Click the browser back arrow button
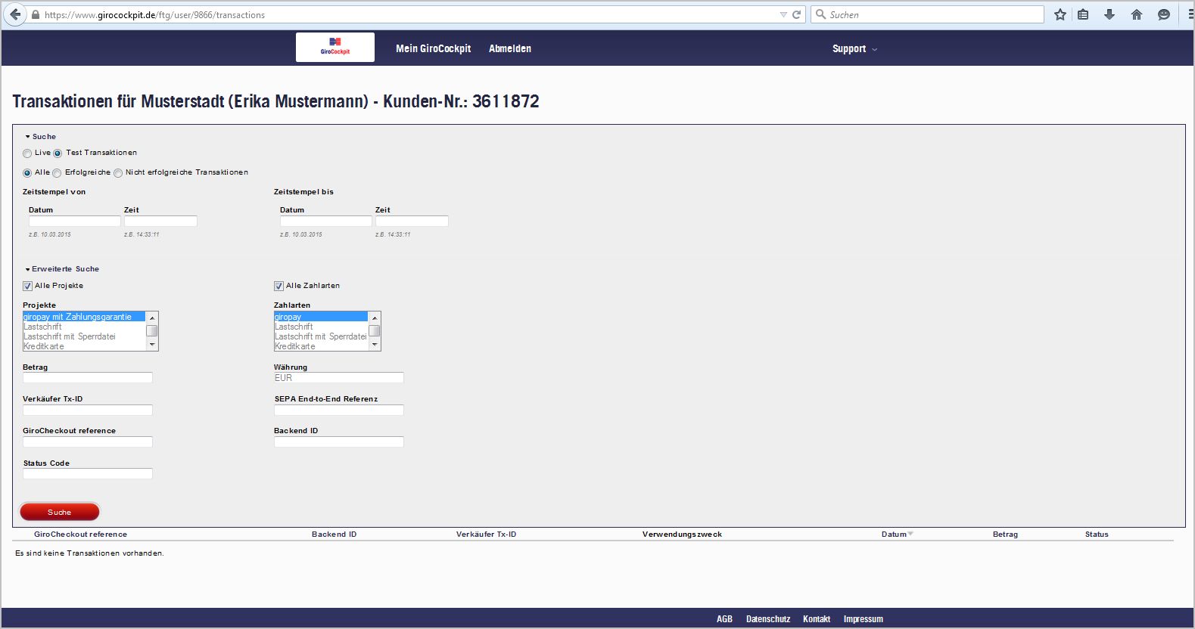The image size is (1195, 629). [15, 14]
